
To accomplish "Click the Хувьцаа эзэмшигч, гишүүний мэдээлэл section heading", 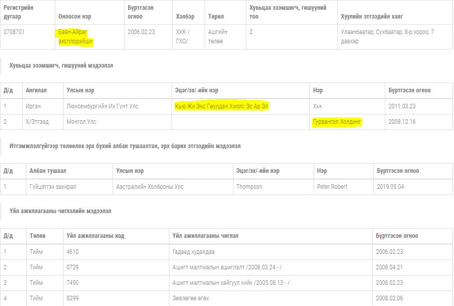I will (61, 66).
